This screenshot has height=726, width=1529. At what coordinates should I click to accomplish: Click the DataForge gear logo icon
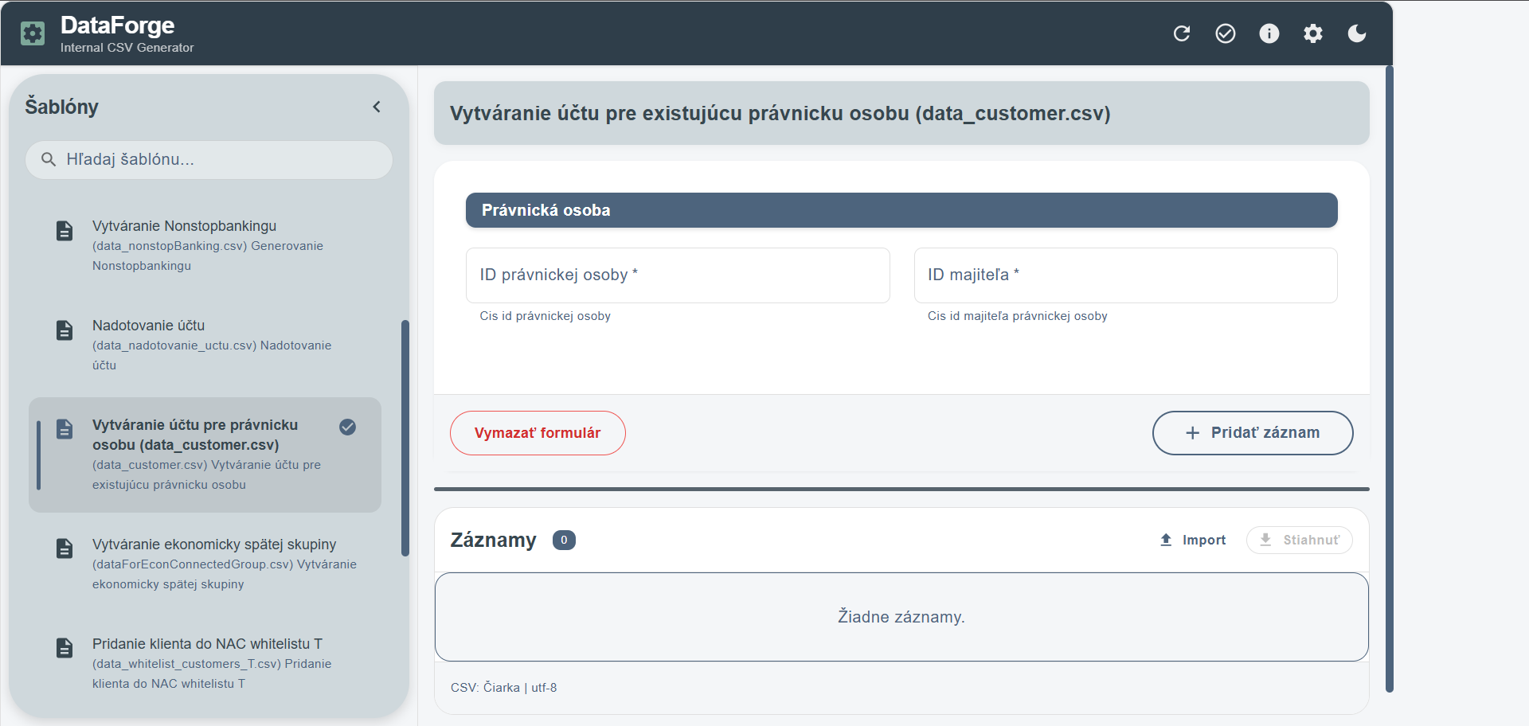tap(33, 33)
